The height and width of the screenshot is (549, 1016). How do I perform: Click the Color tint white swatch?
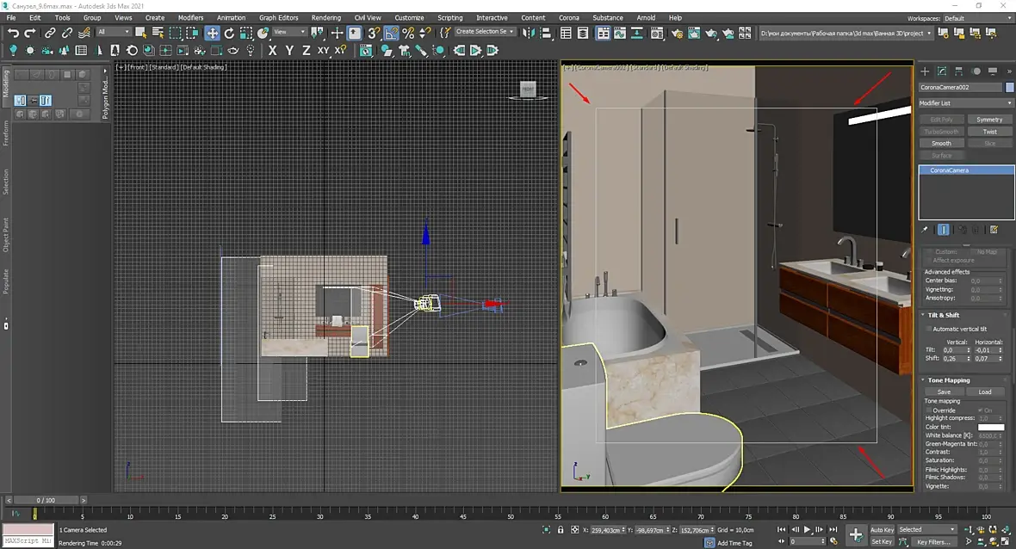click(990, 427)
